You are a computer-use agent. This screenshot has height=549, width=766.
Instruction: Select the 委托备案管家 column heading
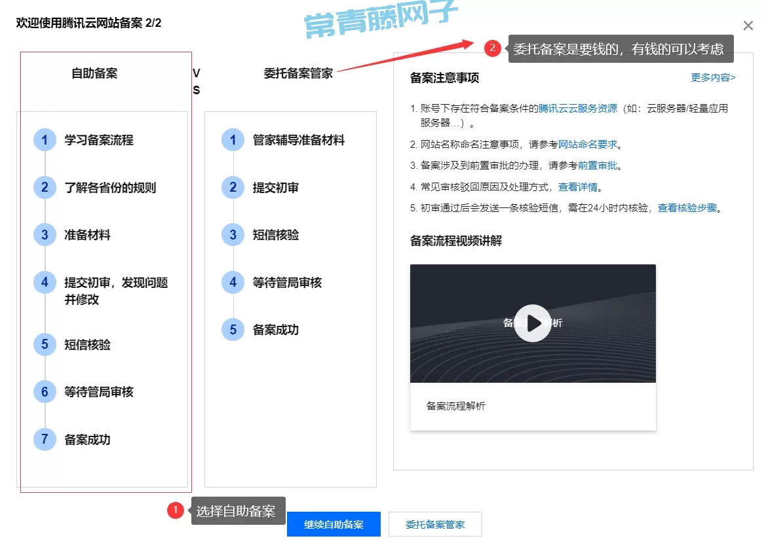[x=298, y=73]
